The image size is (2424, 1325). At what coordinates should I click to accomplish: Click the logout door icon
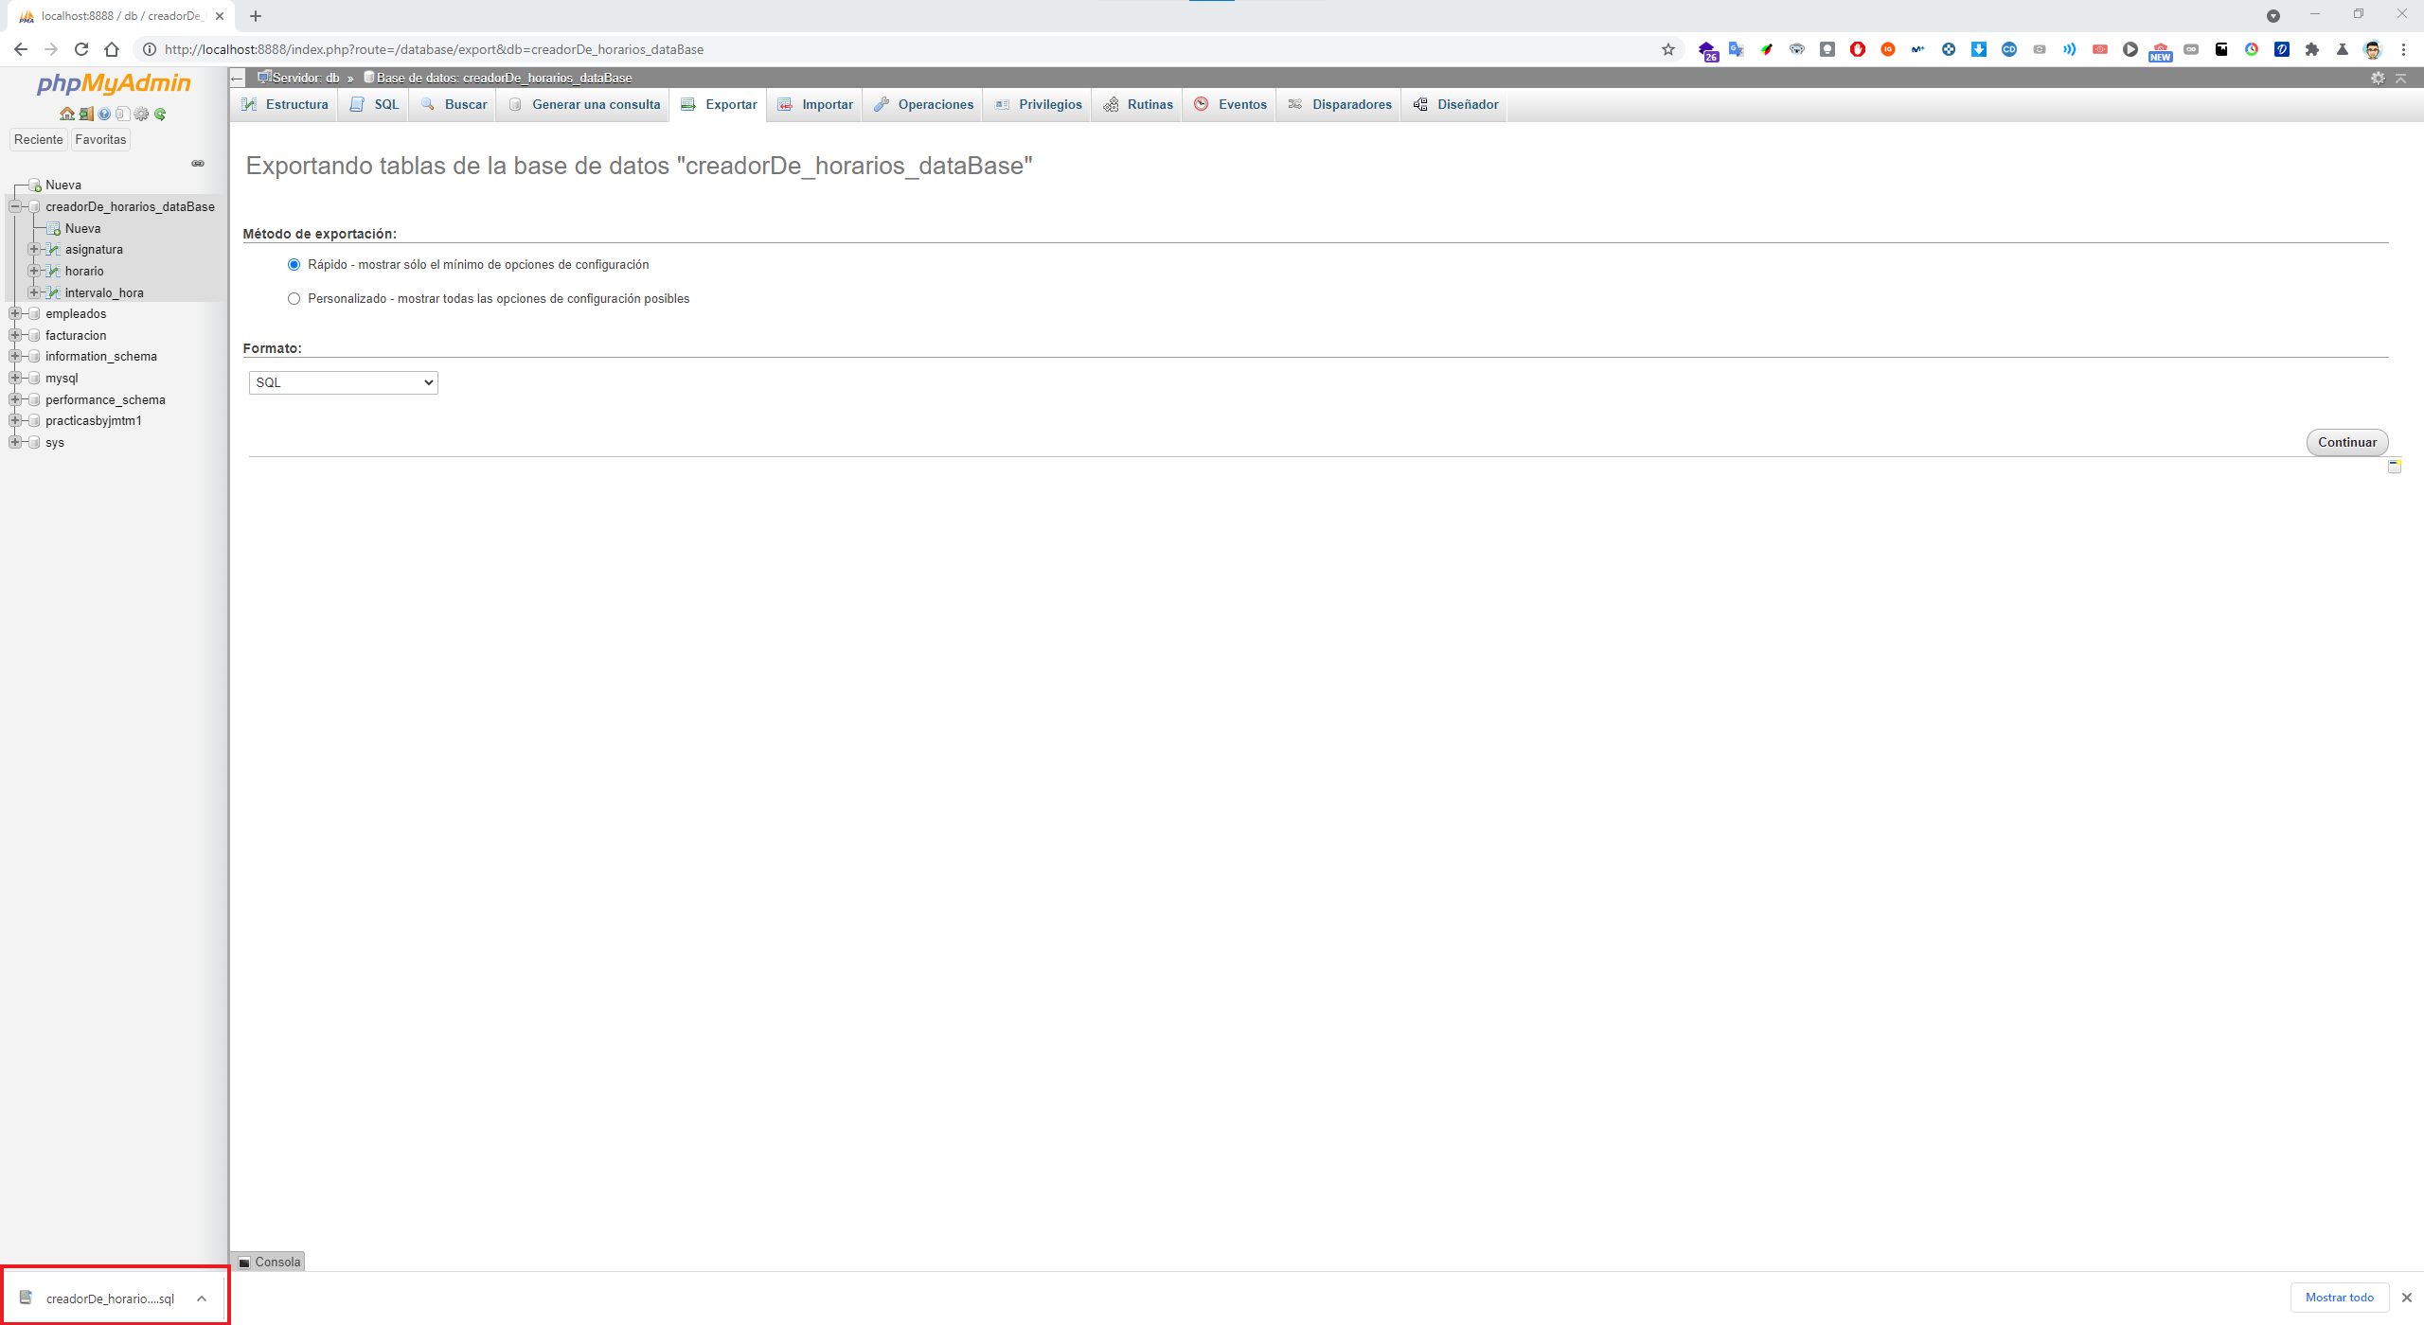pyautogui.click(x=86, y=115)
